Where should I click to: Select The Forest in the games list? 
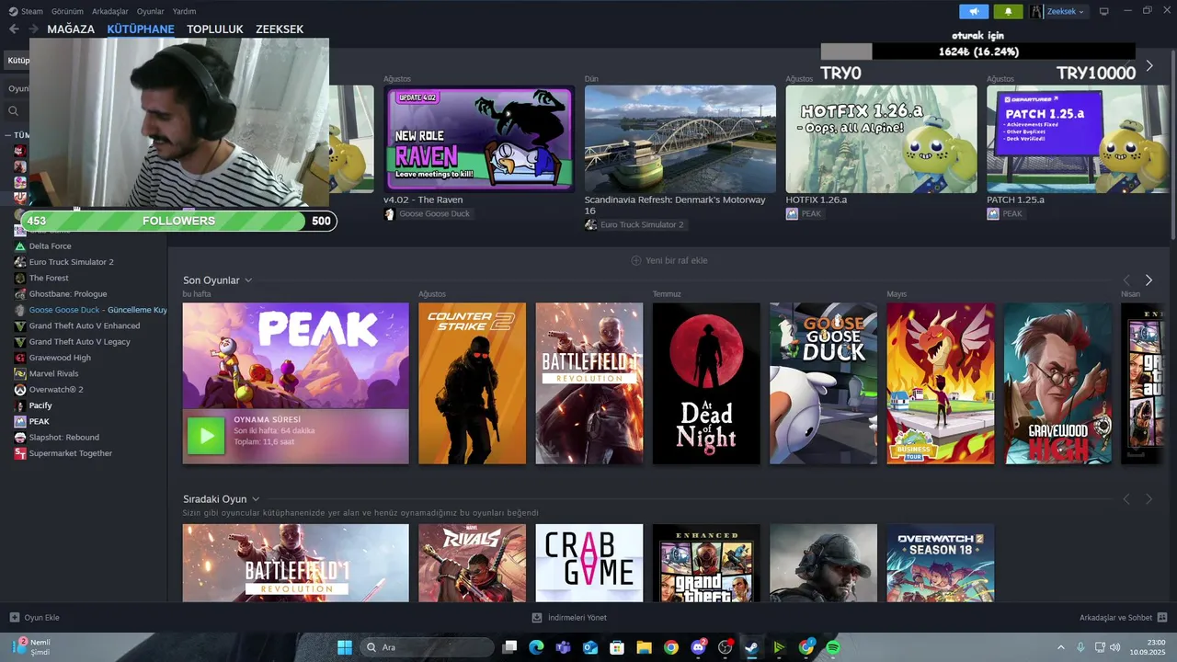click(x=49, y=278)
